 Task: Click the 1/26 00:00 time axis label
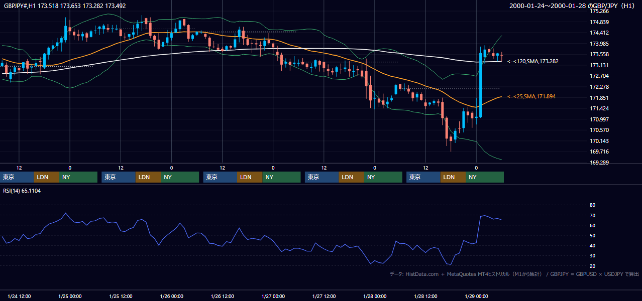tap(171, 296)
